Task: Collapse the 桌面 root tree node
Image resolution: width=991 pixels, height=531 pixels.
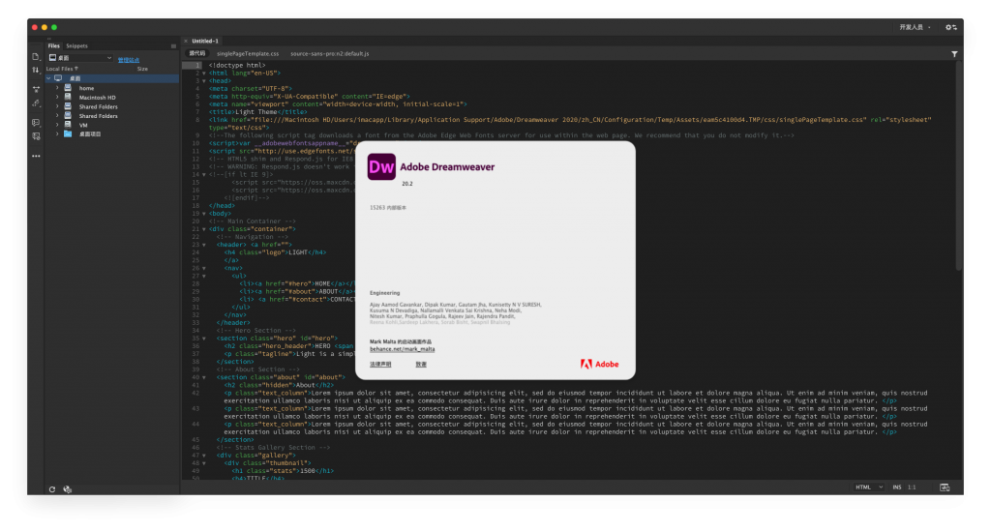Action: [x=48, y=78]
